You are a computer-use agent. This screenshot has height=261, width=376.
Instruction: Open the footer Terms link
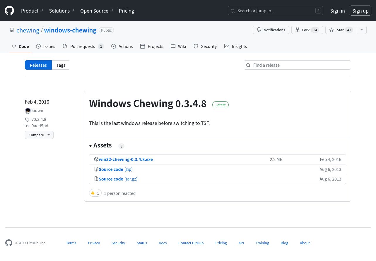point(71,243)
